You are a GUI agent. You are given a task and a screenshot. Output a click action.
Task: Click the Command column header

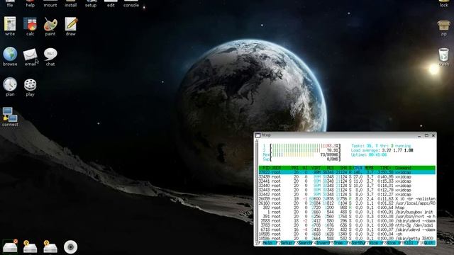(x=404, y=168)
